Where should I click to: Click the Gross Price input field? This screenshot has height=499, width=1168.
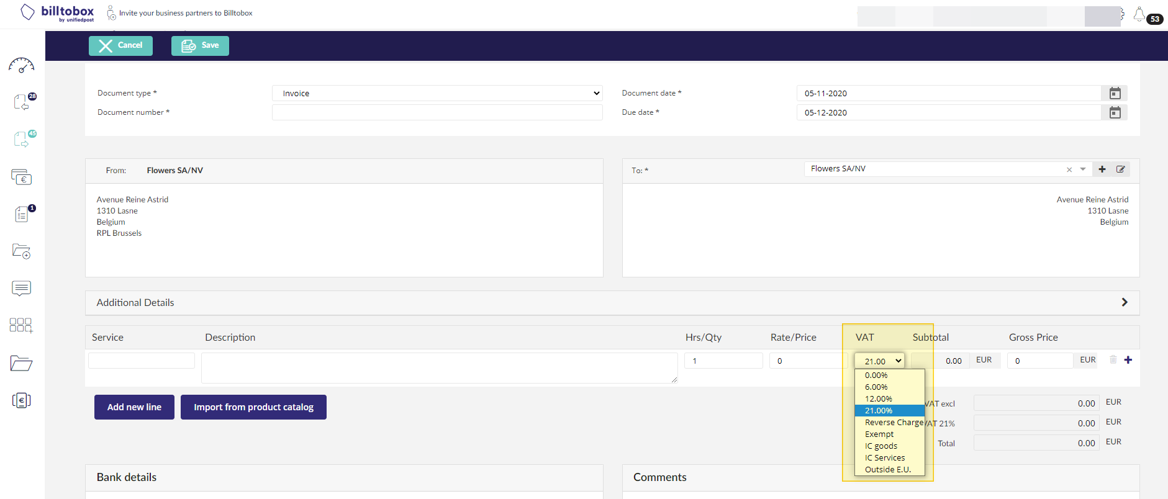click(1040, 361)
